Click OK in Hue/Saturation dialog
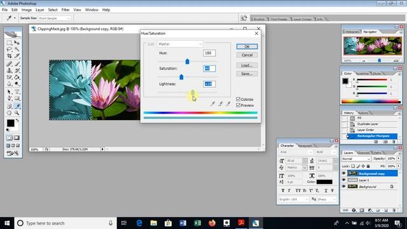Screen dimensions: 407x229 [x=247, y=46]
